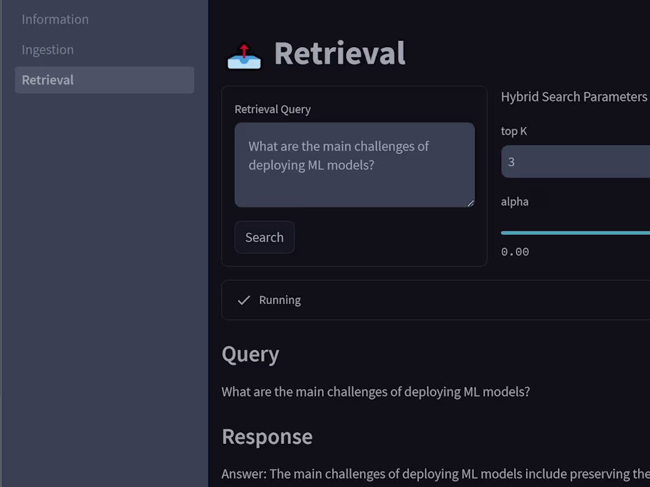Click the Retrieval page heading
The width and height of the screenshot is (650, 487).
click(340, 53)
